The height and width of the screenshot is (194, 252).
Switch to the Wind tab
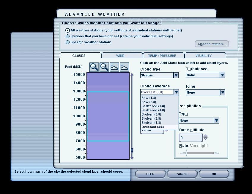pos(120,56)
